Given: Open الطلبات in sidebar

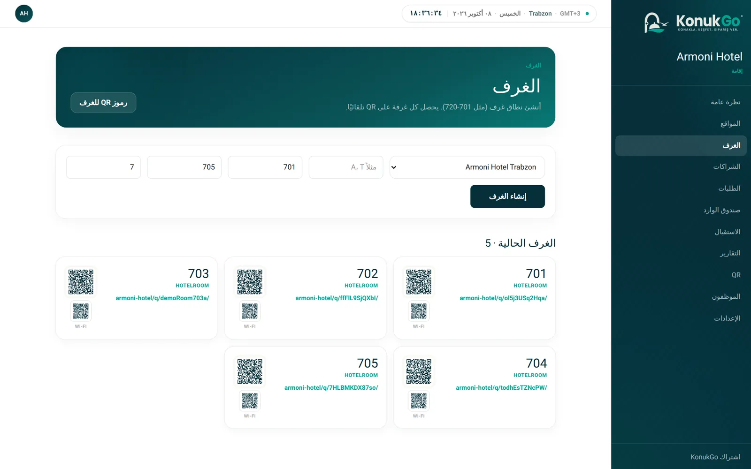Looking at the screenshot, I should pos(681,189).
